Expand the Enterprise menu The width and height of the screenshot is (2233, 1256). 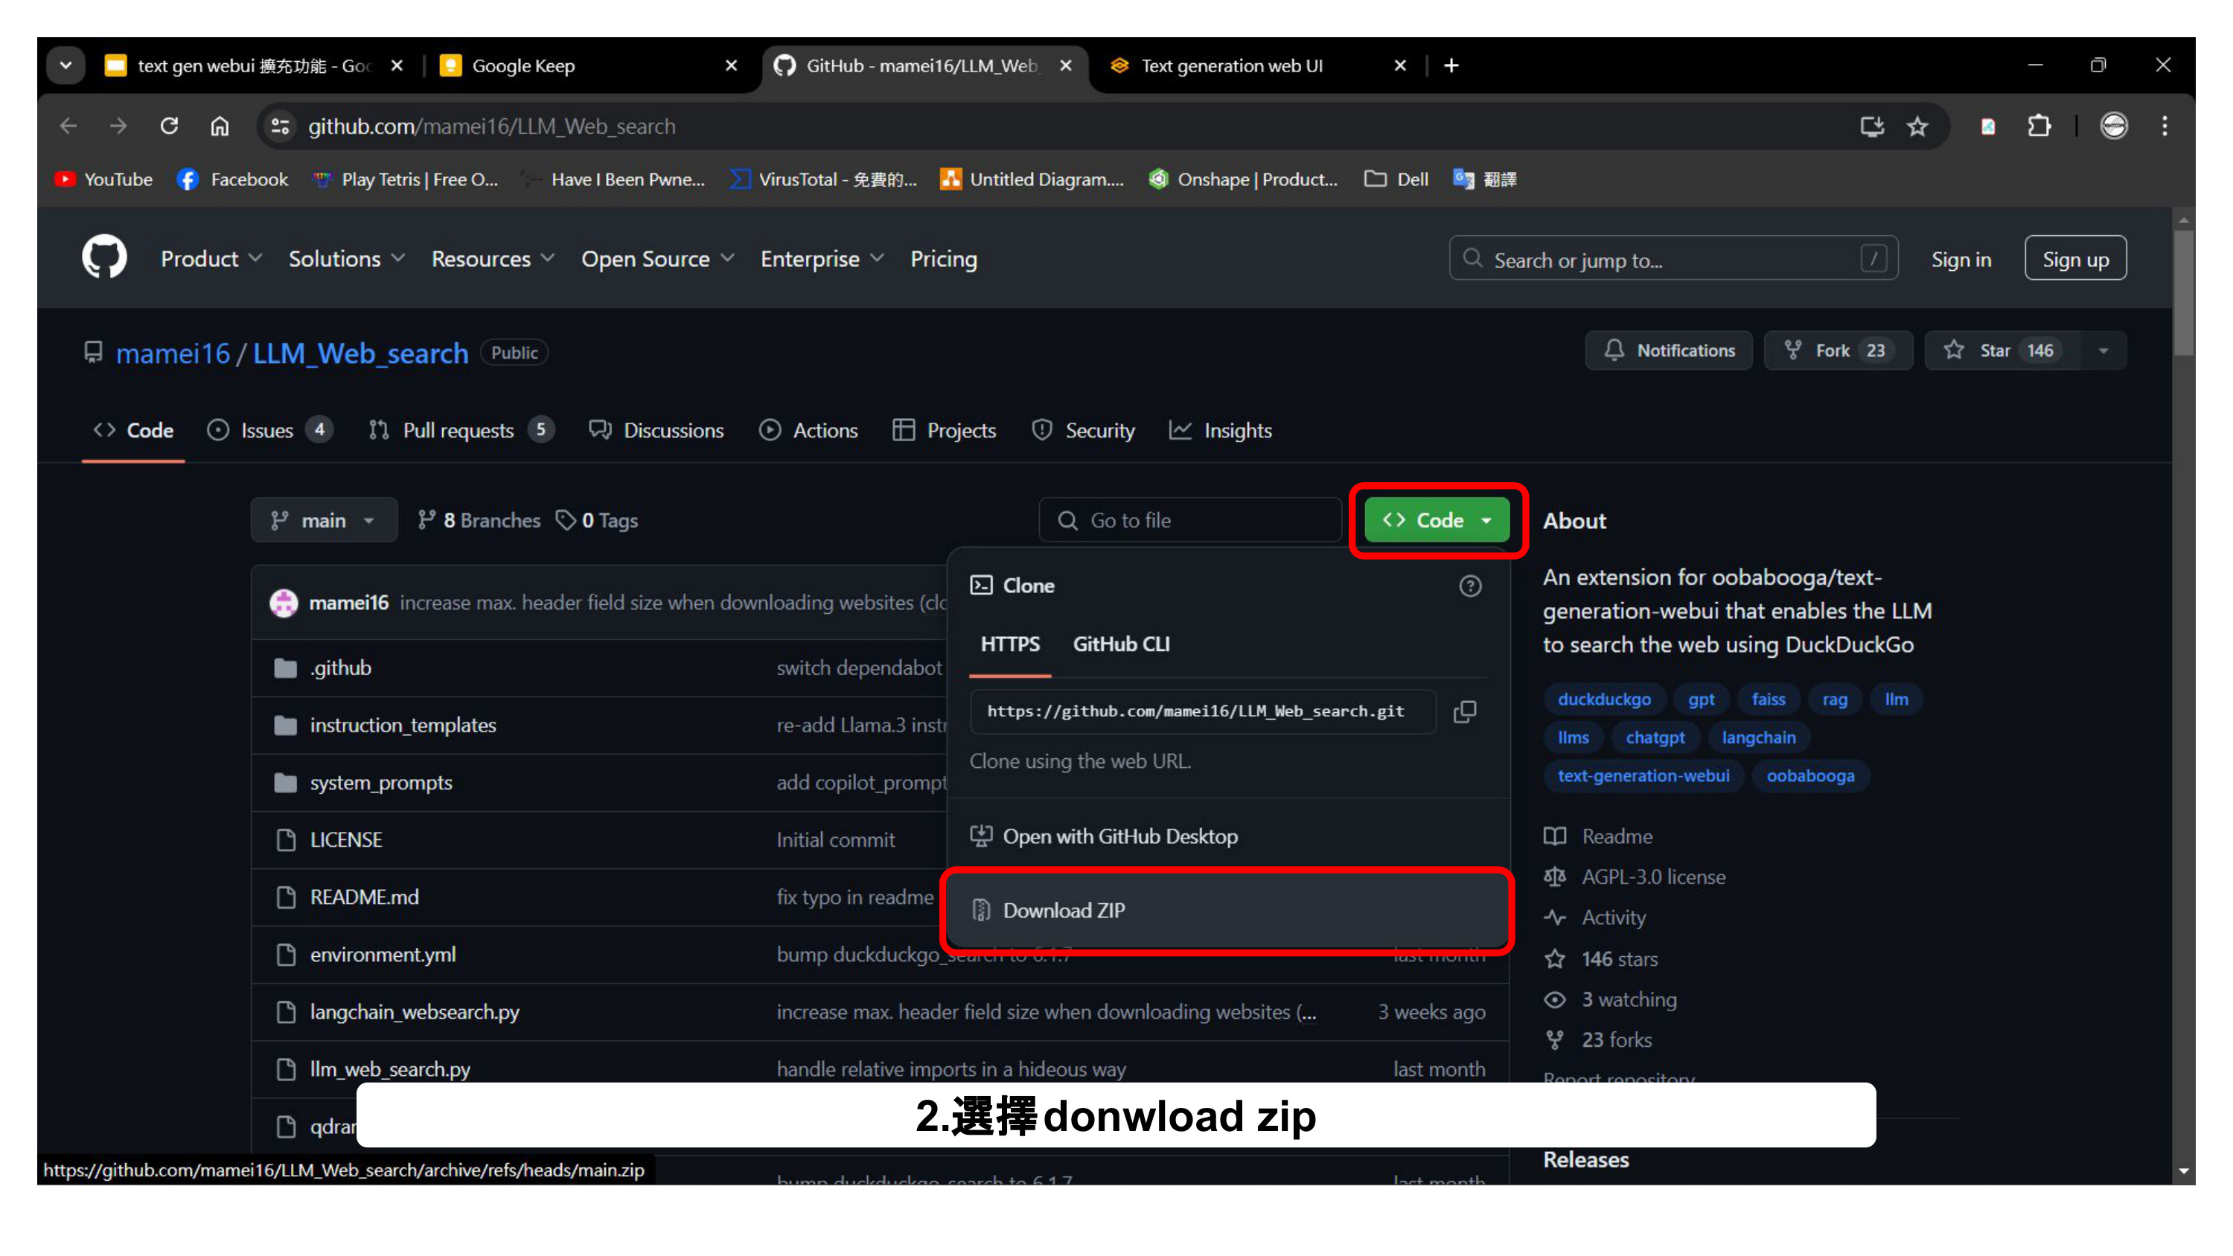(822, 258)
